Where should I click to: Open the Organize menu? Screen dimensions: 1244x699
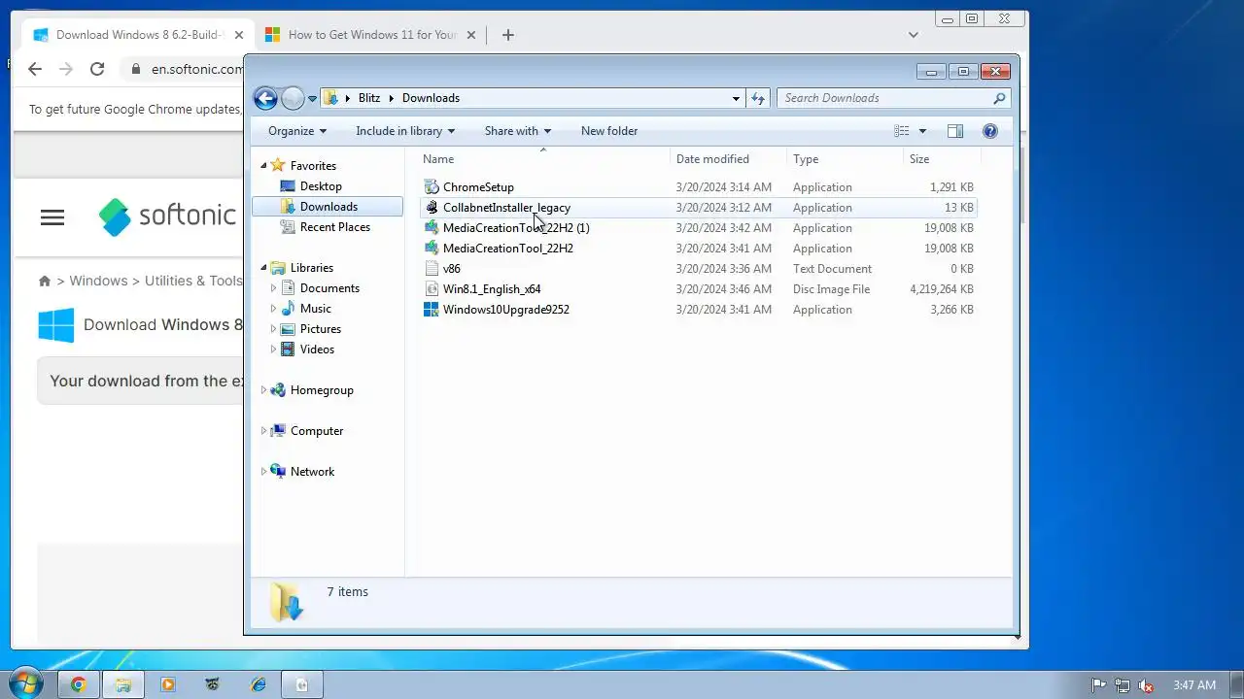tap(297, 131)
